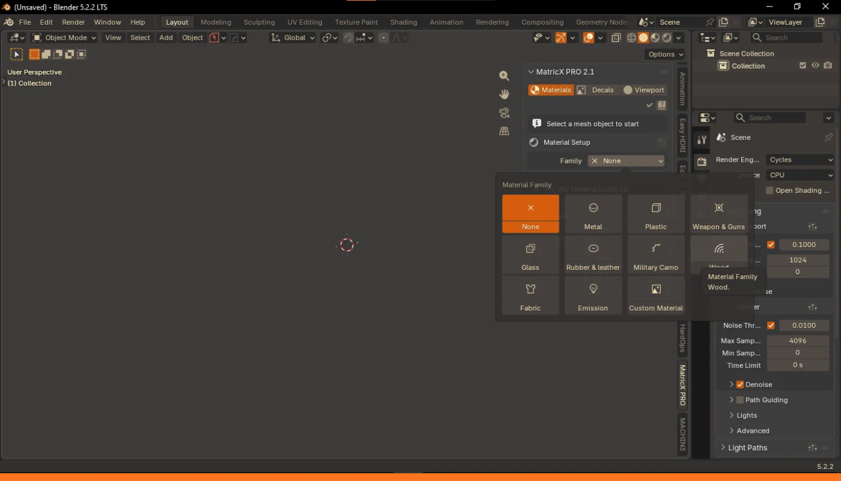Toggle render Noise Threshold checkbox

click(x=771, y=325)
